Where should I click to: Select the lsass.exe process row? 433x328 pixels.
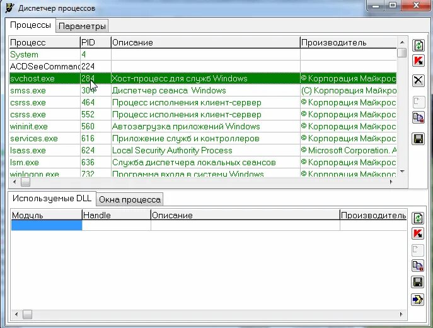coord(203,150)
